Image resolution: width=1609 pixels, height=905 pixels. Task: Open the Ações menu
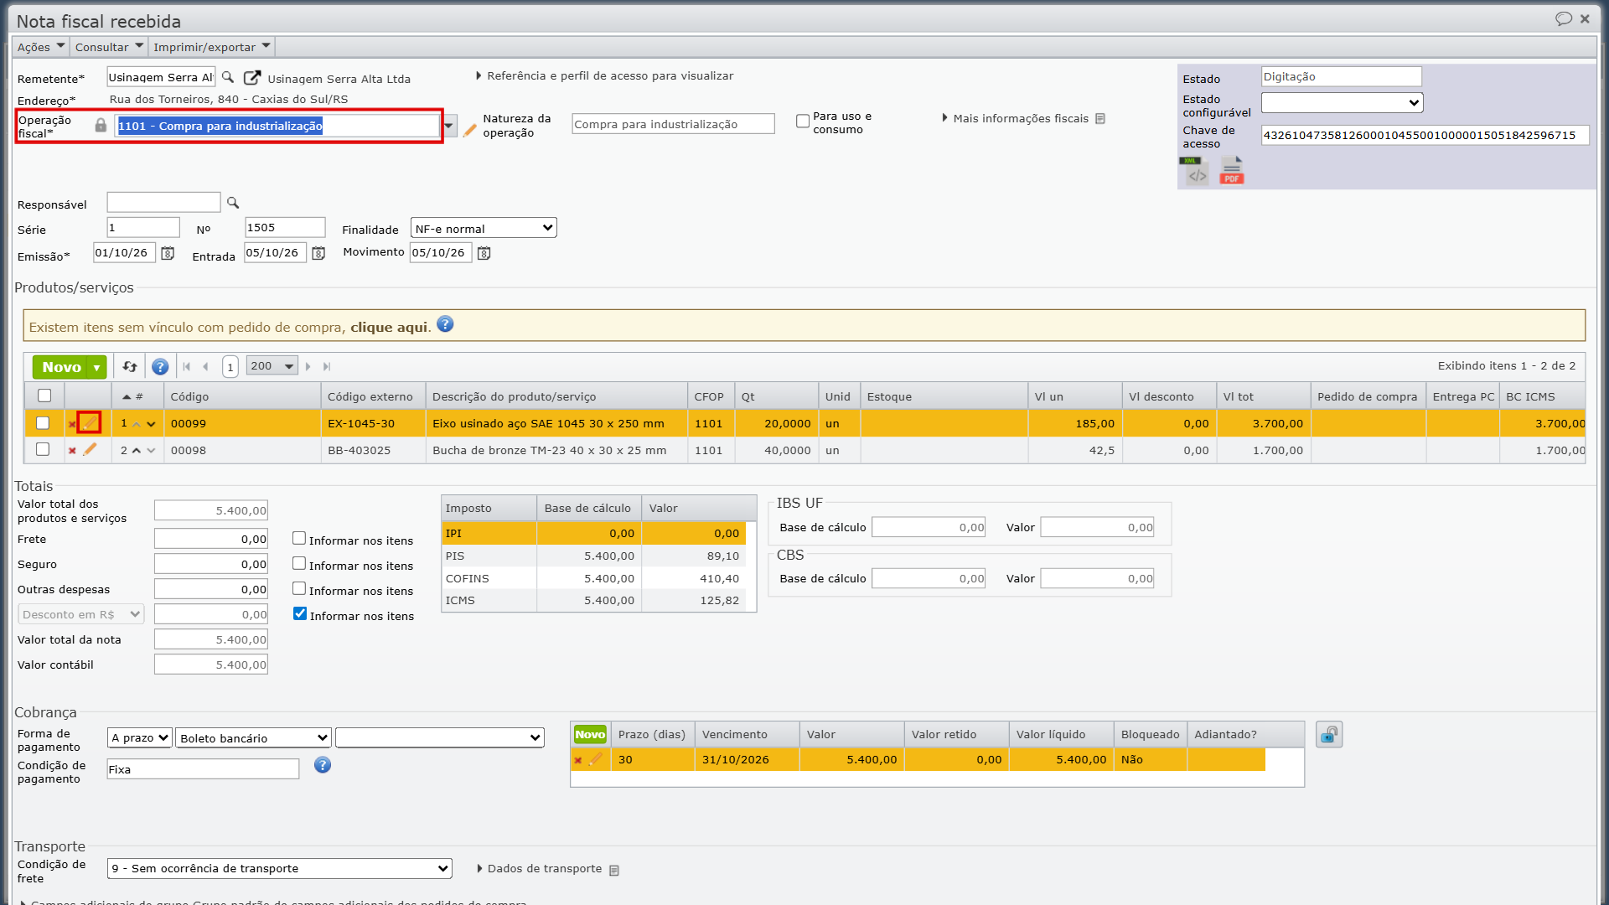click(39, 47)
